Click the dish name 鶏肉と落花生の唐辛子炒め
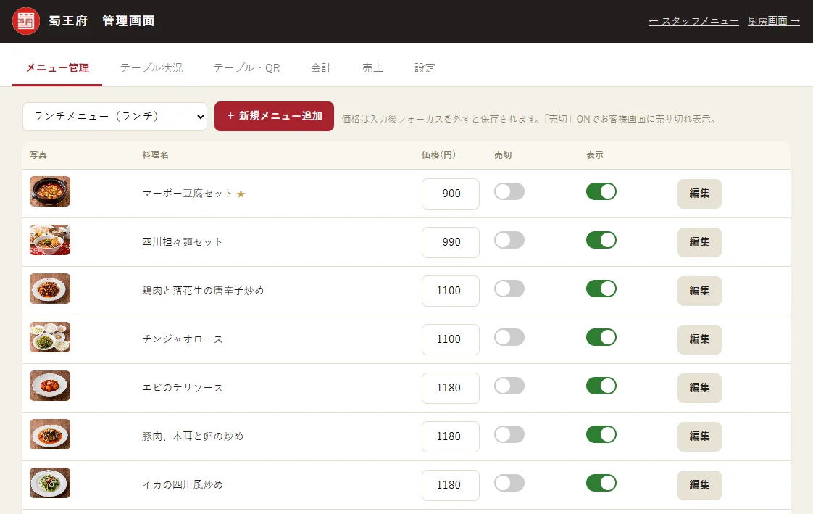813x514 pixels. click(203, 291)
